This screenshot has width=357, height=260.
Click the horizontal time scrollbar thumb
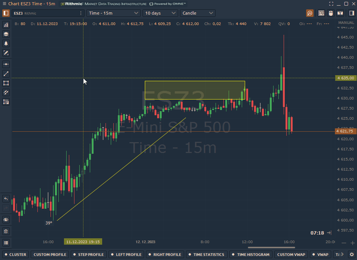(271, 247)
